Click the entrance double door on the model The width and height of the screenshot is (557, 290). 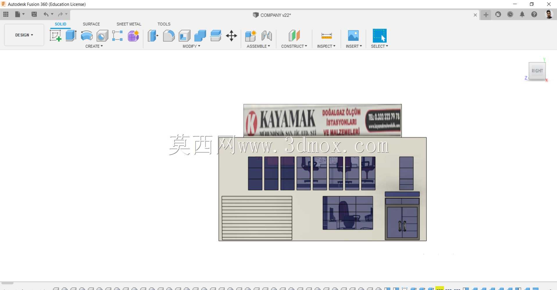point(402,223)
